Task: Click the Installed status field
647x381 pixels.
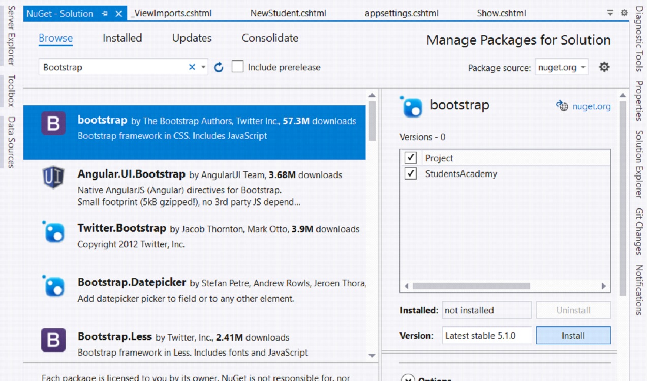Action: point(486,310)
